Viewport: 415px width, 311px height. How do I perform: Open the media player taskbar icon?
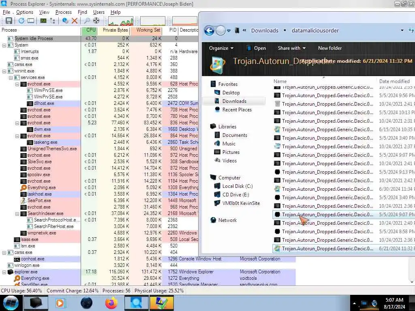pyautogui.click(x=60, y=303)
